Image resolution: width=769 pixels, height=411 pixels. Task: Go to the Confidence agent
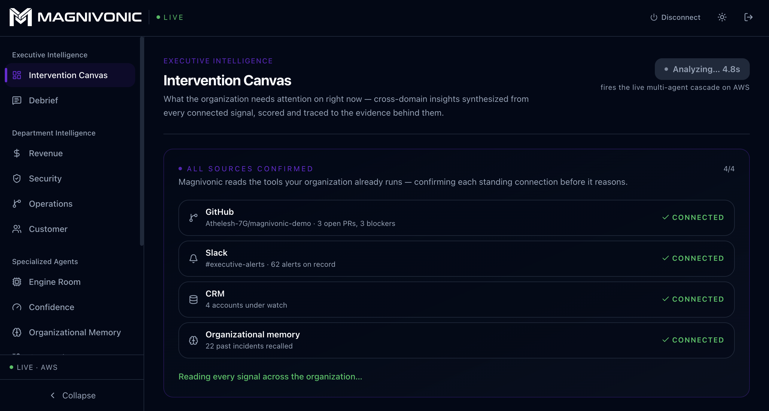click(x=70, y=307)
